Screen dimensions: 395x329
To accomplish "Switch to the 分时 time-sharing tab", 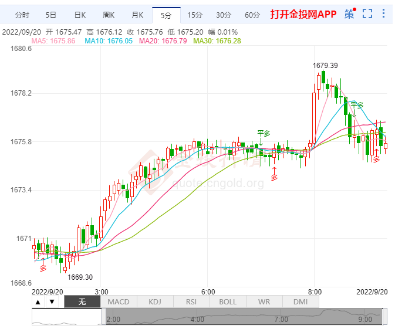I will click(x=22, y=15).
